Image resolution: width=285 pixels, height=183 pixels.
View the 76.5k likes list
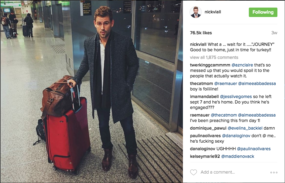click(201, 33)
